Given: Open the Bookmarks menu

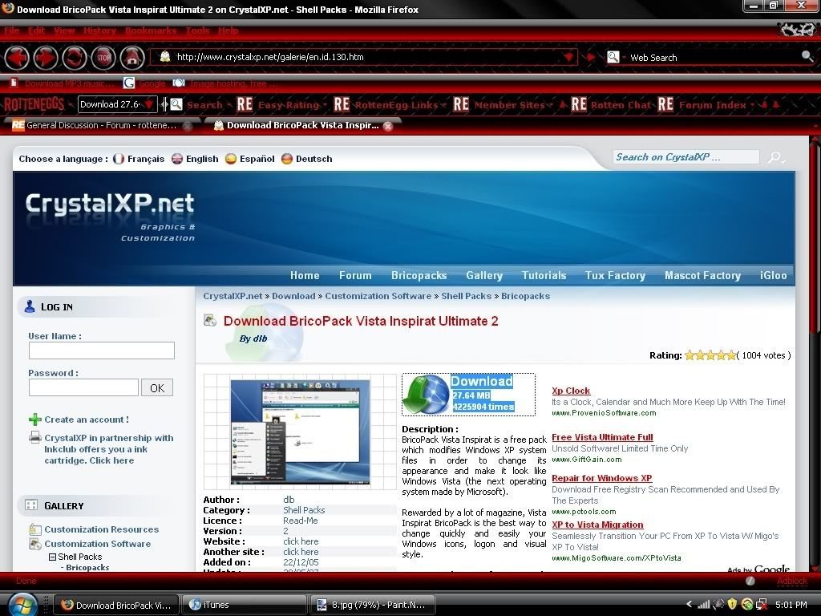Looking at the screenshot, I should coord(151,30).
